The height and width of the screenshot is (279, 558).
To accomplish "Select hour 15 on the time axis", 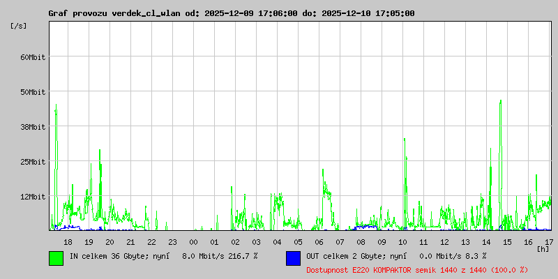I will tap(507, 242).
